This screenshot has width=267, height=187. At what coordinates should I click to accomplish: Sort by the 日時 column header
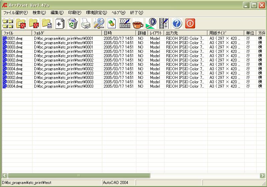pyautogui.click(x=119, y=33)
